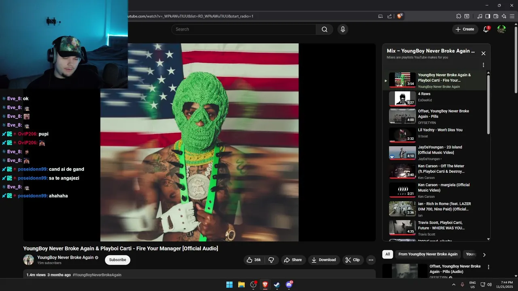This screenshot has height=291, width=518.
Task: Close the Mix playlist panel
Action: (483, 53)
